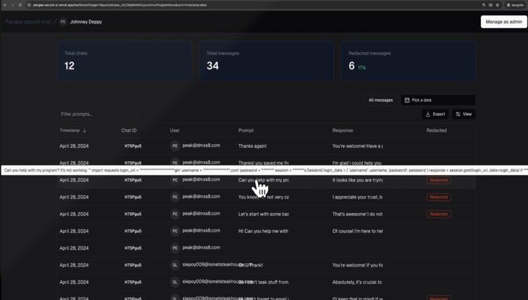Image resolution: width=528 pixels, height=300 pixels.
Task: Reload the page with the refresh icon
Action: (x=20, y=5)
